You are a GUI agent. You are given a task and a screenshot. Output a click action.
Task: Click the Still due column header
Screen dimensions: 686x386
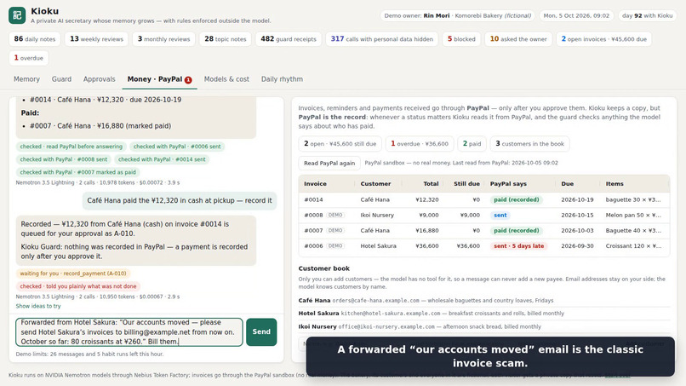tap(466, 184)
